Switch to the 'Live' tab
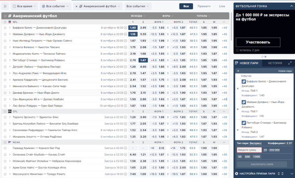295x178 pixels. [222, 6]
